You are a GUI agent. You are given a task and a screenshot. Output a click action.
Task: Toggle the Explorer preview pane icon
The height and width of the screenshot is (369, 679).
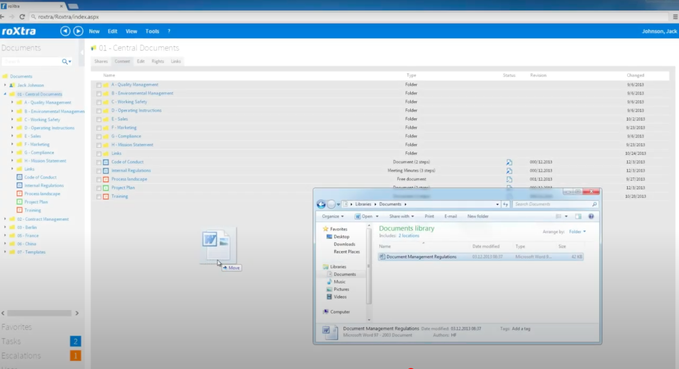[578, 216]
